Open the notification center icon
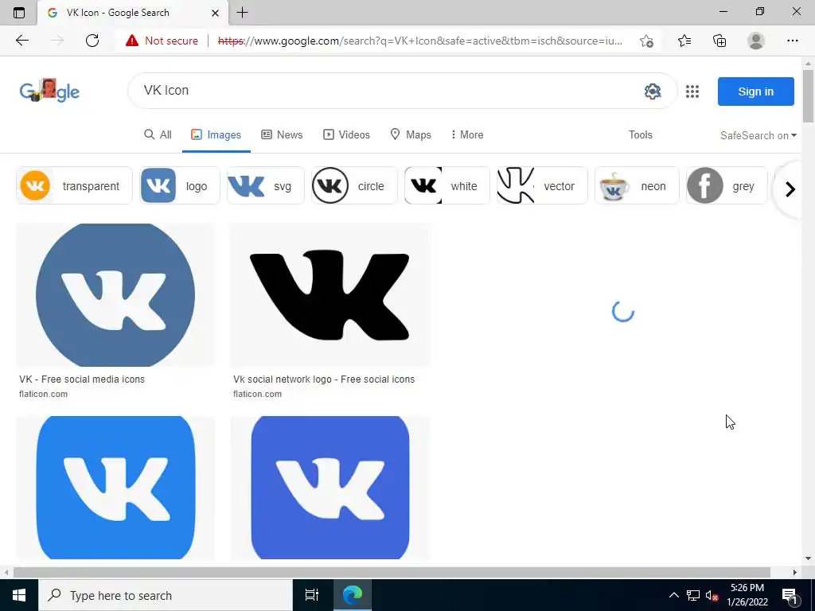This screenshot has width=815, height=611. [x=790, y=595]
